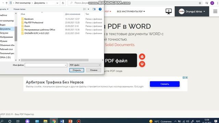219x123 pixels.
Task: Go up one folder level
Action: click(x=7, y=3)
